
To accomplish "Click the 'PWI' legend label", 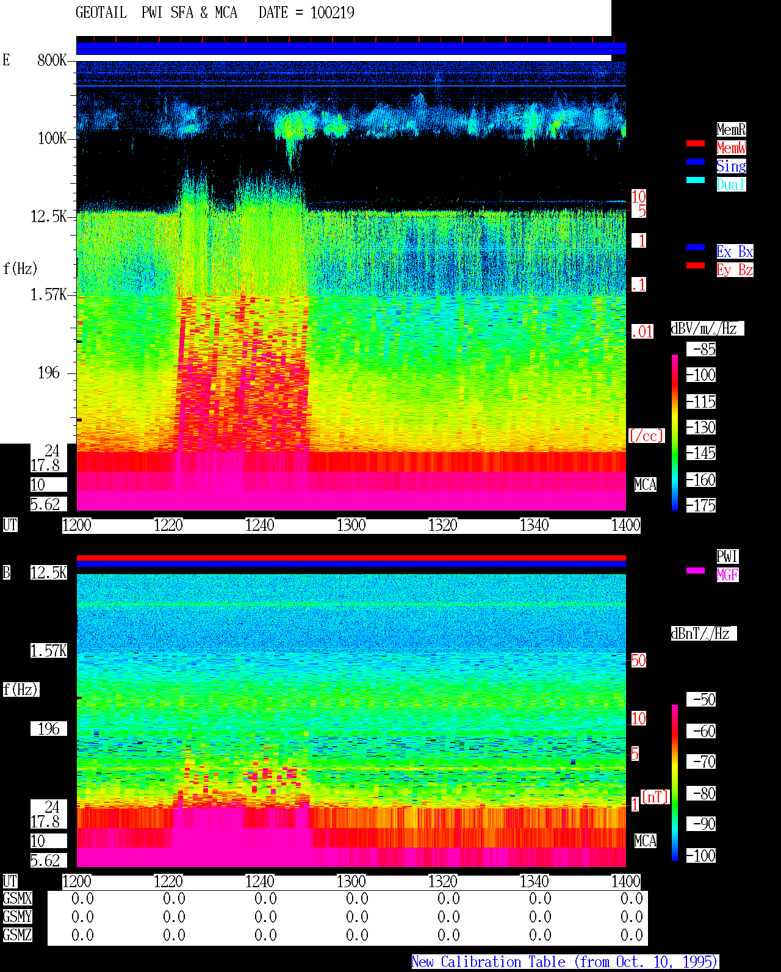I will [x=727, y=556].
